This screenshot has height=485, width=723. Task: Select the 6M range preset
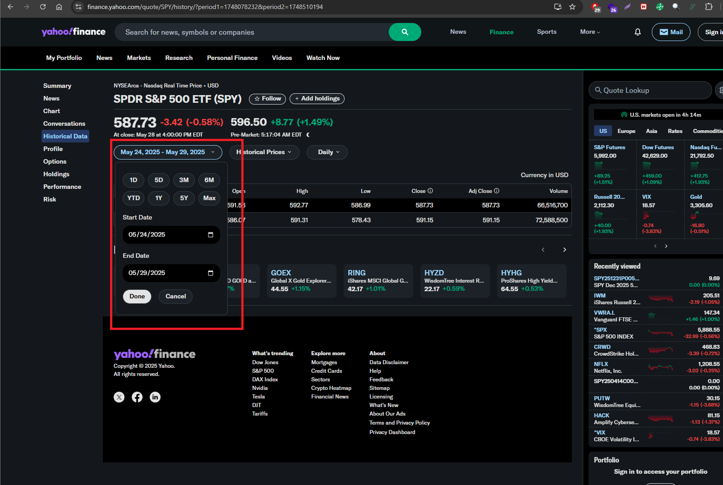pos(209,180)
